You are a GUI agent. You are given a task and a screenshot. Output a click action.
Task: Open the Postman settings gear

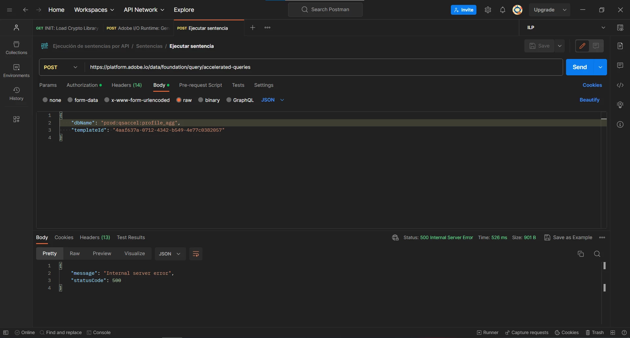(488, 10)
